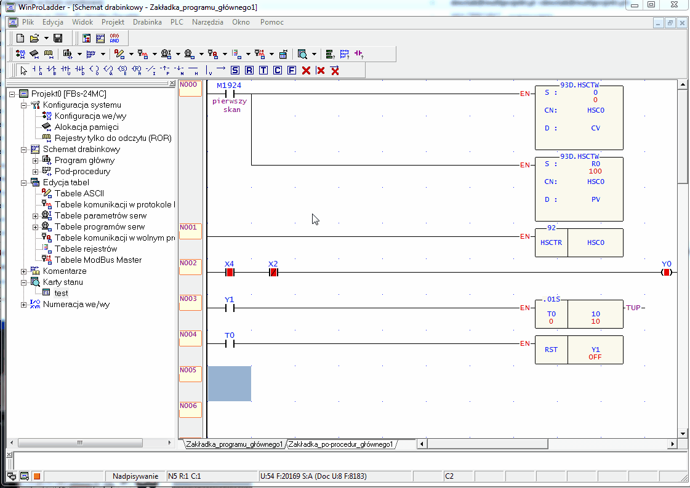
Task: Expand Pod-procedury node
Action: (35, 172)
